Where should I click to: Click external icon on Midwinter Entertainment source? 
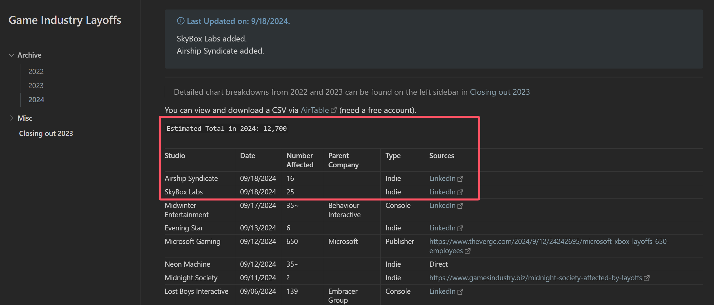tap(460, 206)
